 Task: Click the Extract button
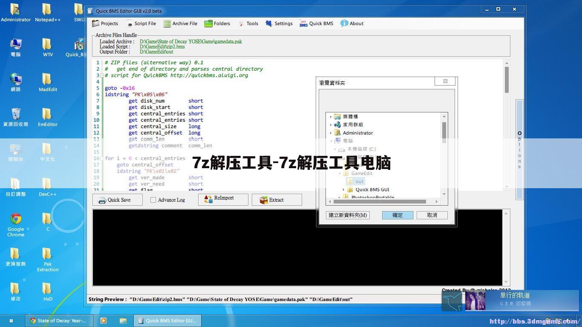pyautogui.click(x=277, y=200)
